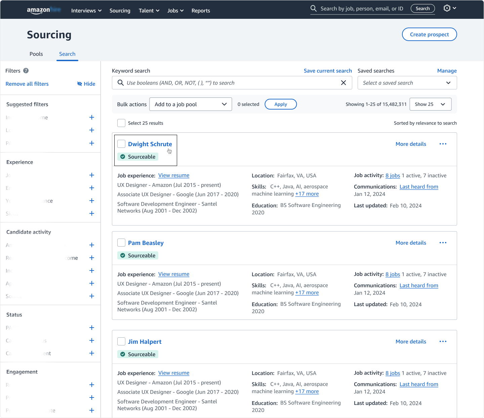Click 'Sorted by relevance to search' text
This screenshot has width=484, height=418.
coord(425,123)
